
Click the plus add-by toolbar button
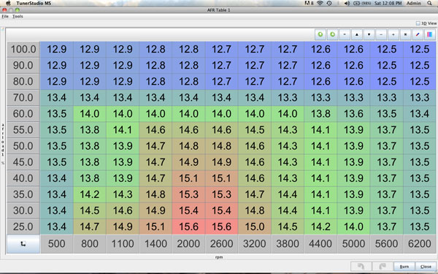pyautogui.click(x=393, y=34)
